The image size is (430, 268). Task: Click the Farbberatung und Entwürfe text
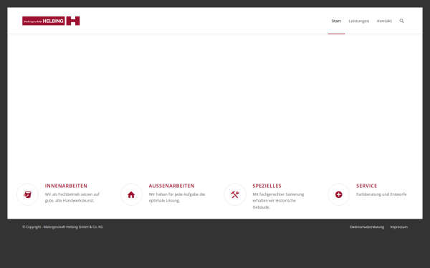click(381, 194)
